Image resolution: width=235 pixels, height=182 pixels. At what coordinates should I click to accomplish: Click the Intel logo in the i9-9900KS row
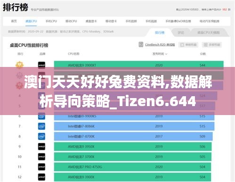tap(41, 116)
